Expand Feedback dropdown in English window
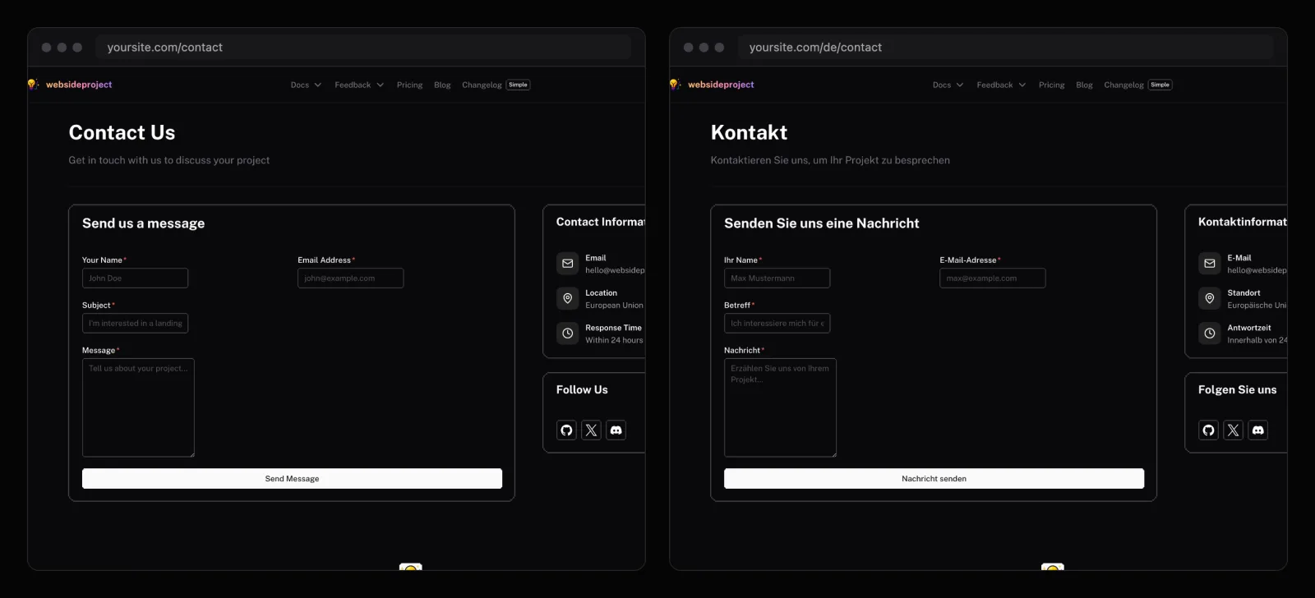The height and width of the screenshot is (598, 1315). tap(359, 85)
